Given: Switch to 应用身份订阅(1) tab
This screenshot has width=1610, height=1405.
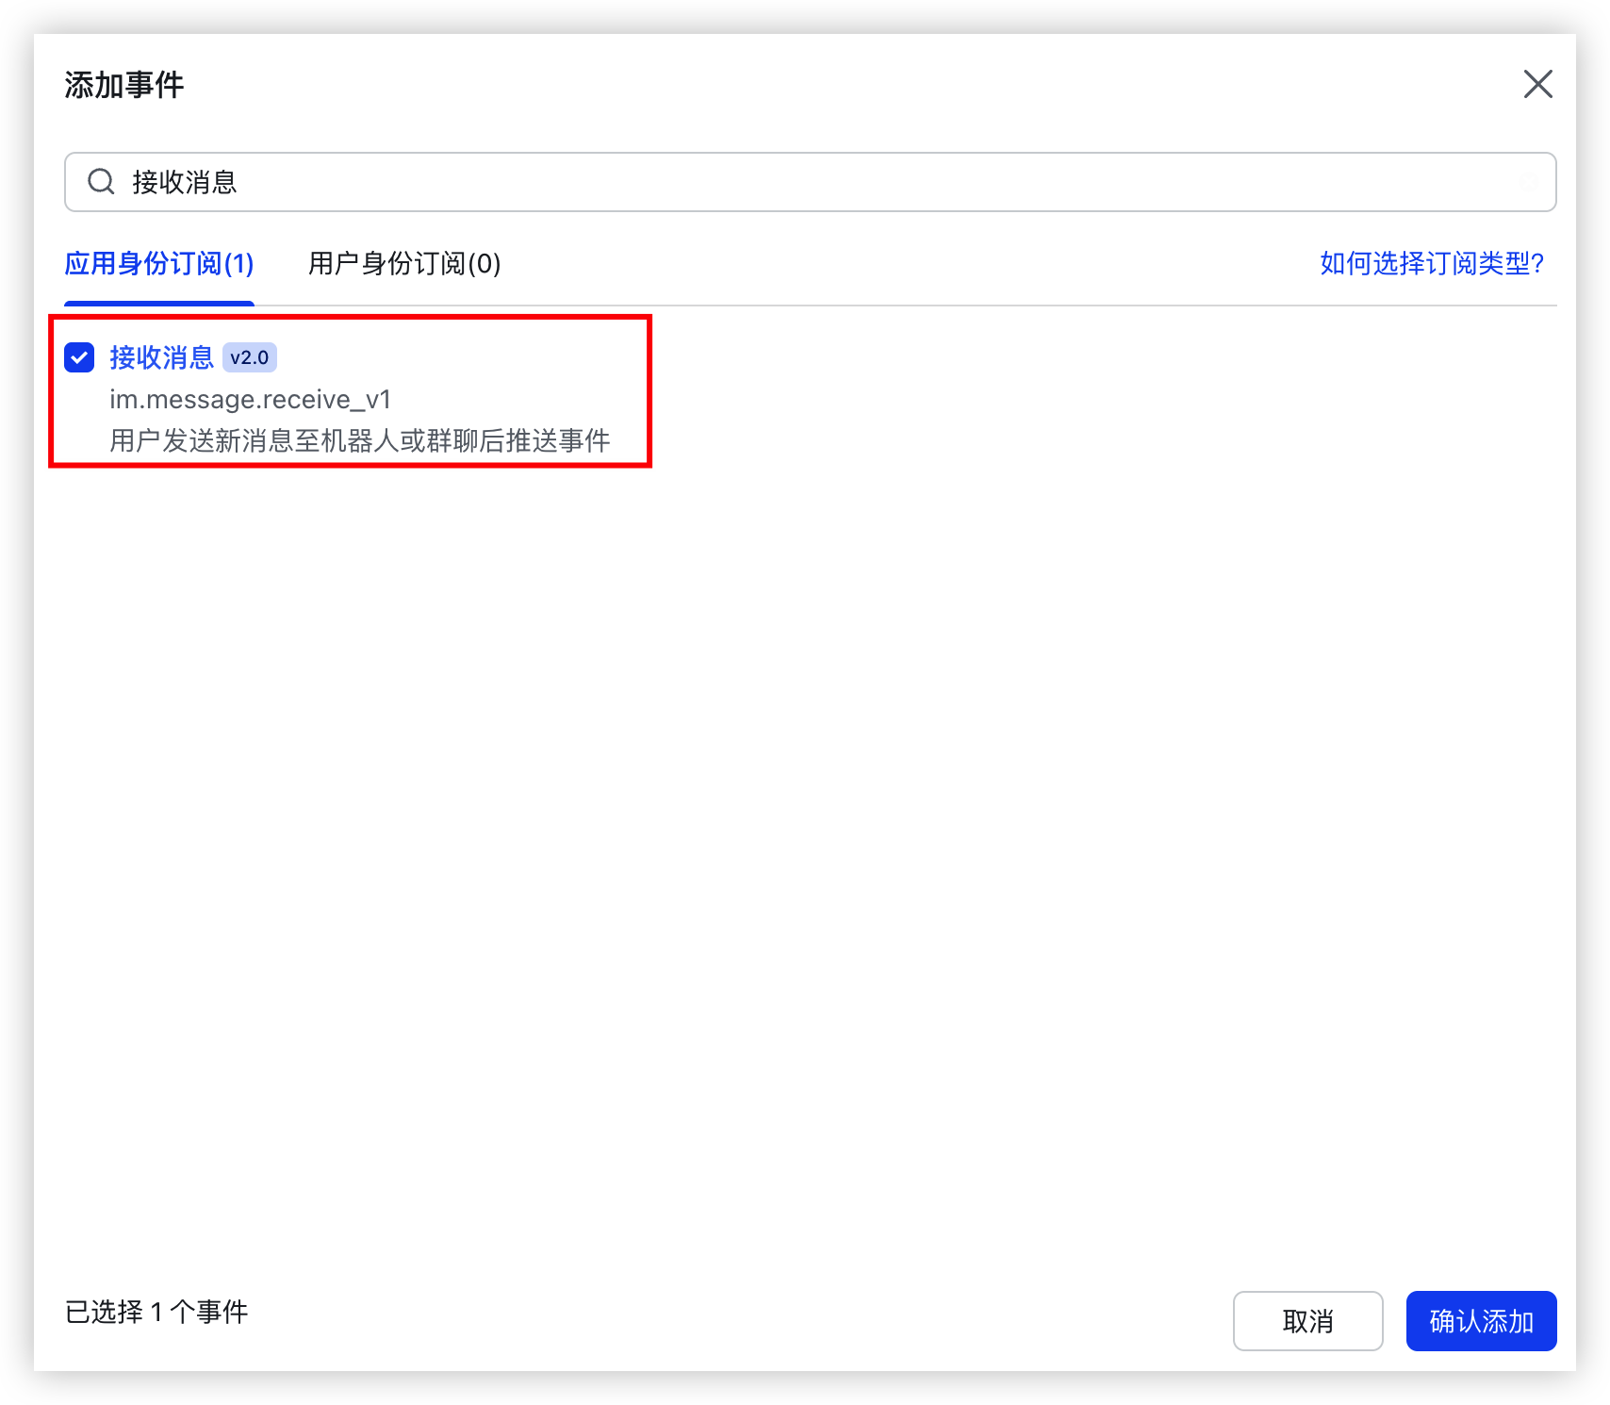Looking at the screenshot, I should (x=159, y=263).
